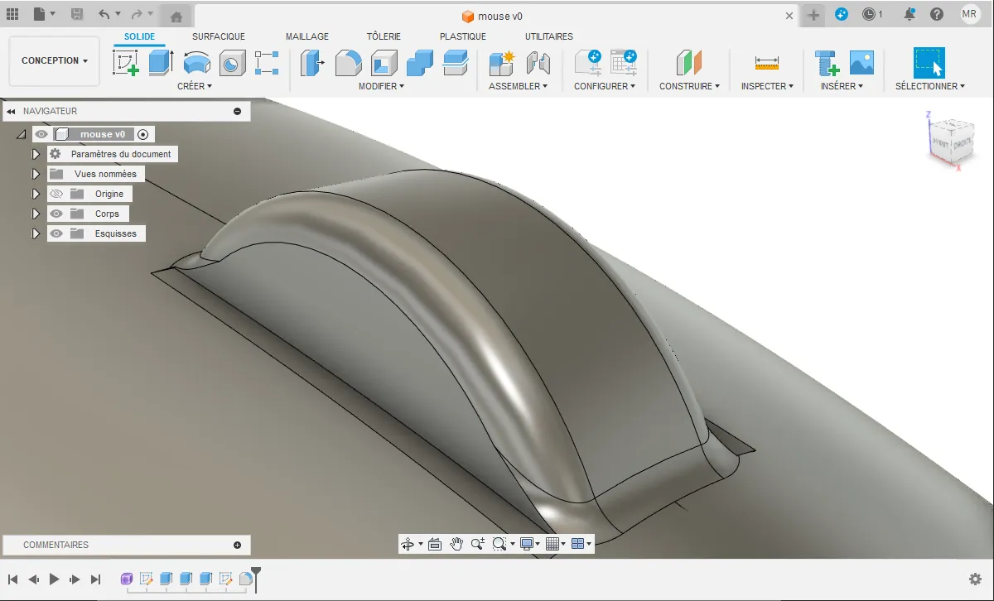994x601 pixels.
Task: Save the document with floppy icon
Action: 77,14
